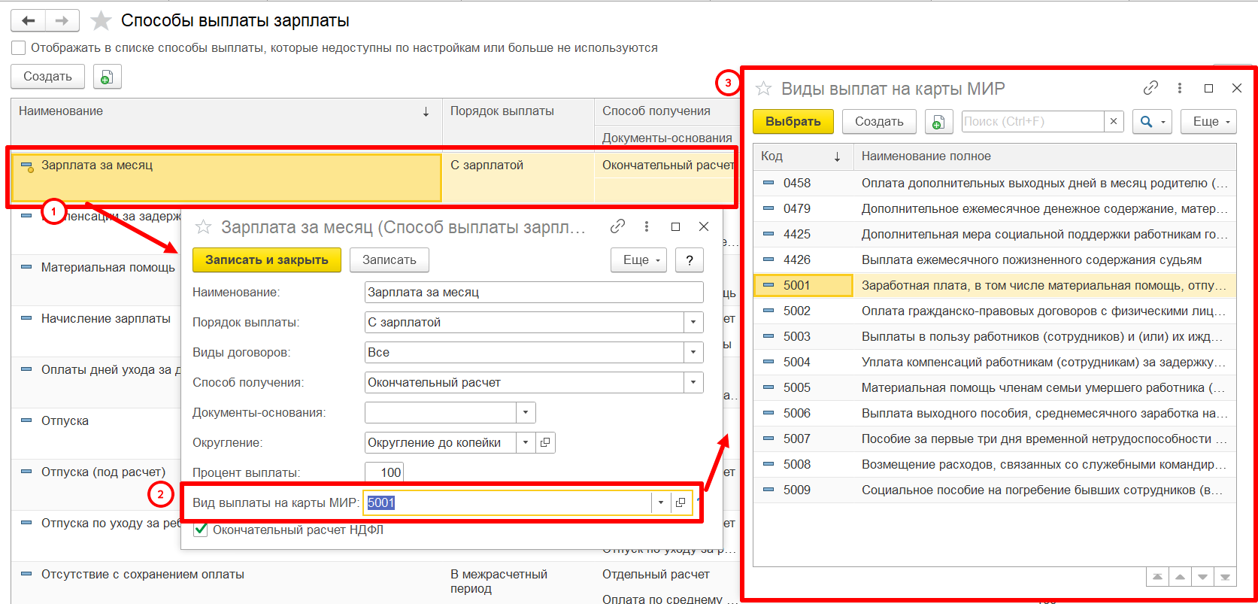Screen dimensions: 1258x604
Task: Click the open-form icon beside Округление field
Action: 546,442
